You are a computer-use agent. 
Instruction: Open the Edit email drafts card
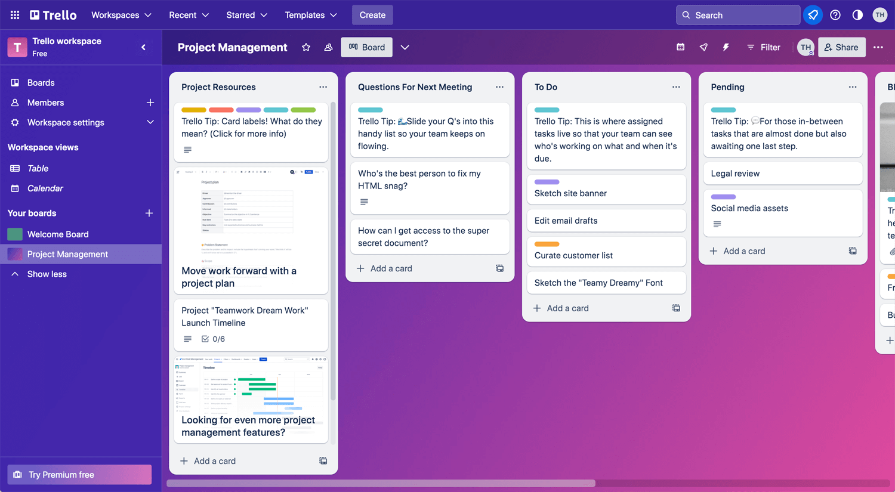[x=606, y=221]
